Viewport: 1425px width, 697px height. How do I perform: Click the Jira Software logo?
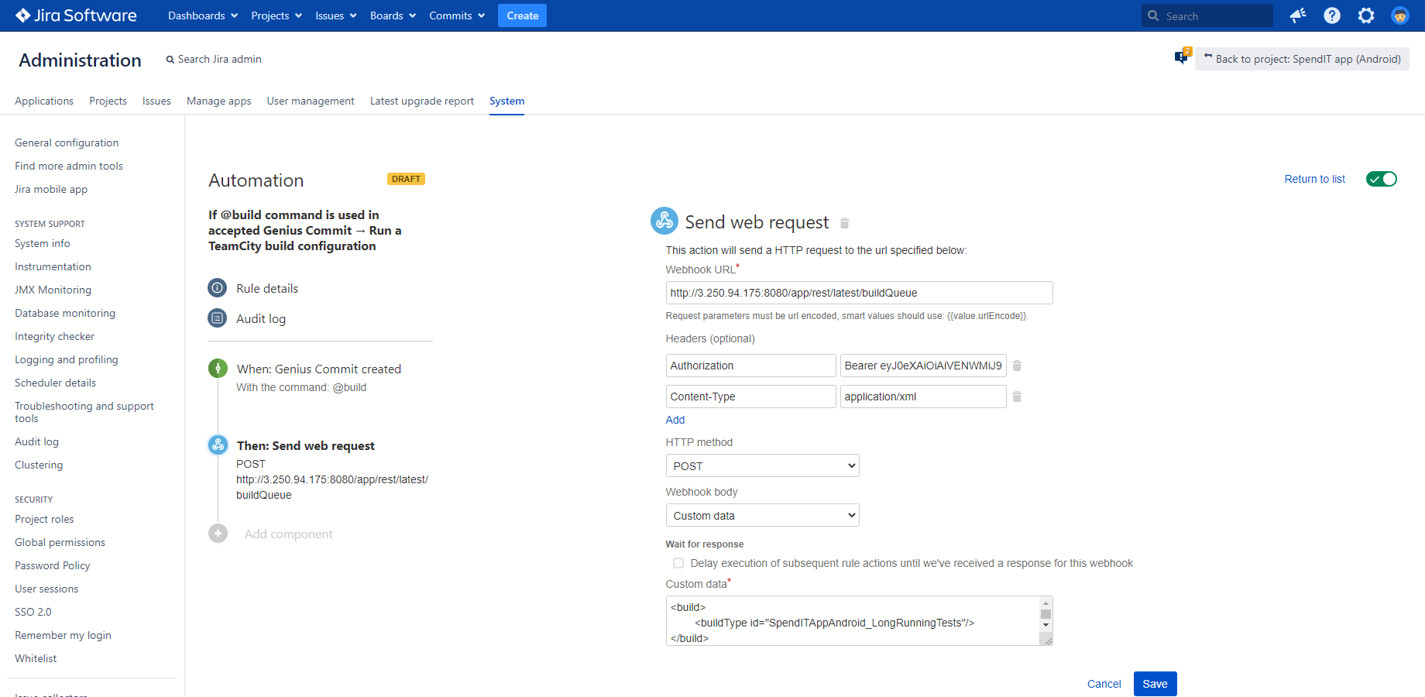76,15
